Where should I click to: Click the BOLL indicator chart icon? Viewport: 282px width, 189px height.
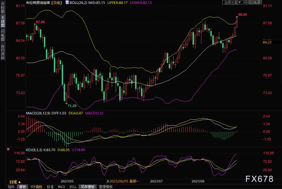click(67, 2)
